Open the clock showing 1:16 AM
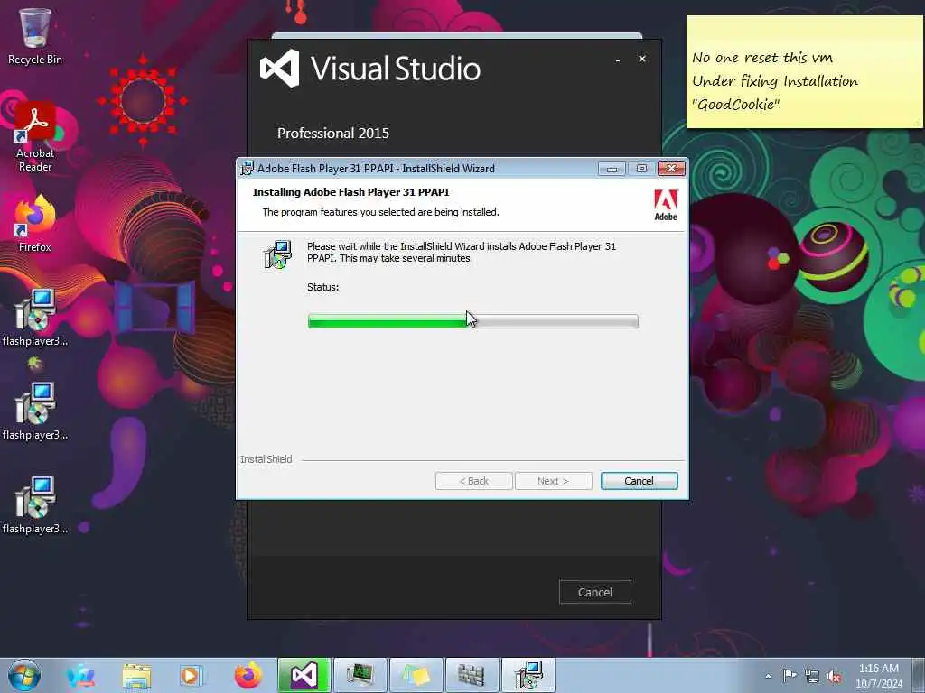The width and height of the screenshot is (925, 693). (x=878, y=675)
